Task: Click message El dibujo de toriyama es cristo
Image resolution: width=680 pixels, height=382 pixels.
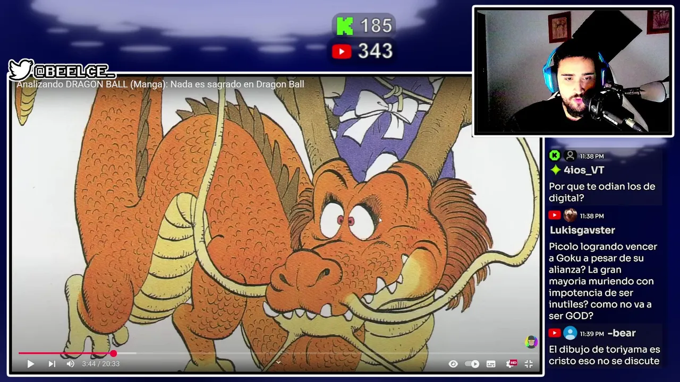Action: tap(605, 355)
